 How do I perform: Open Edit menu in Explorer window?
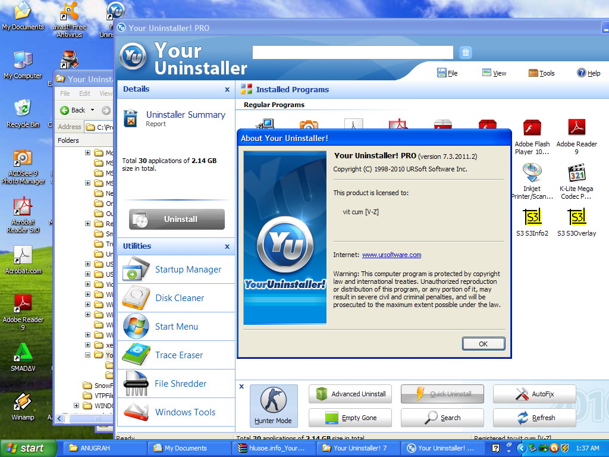tap(84, 93)
